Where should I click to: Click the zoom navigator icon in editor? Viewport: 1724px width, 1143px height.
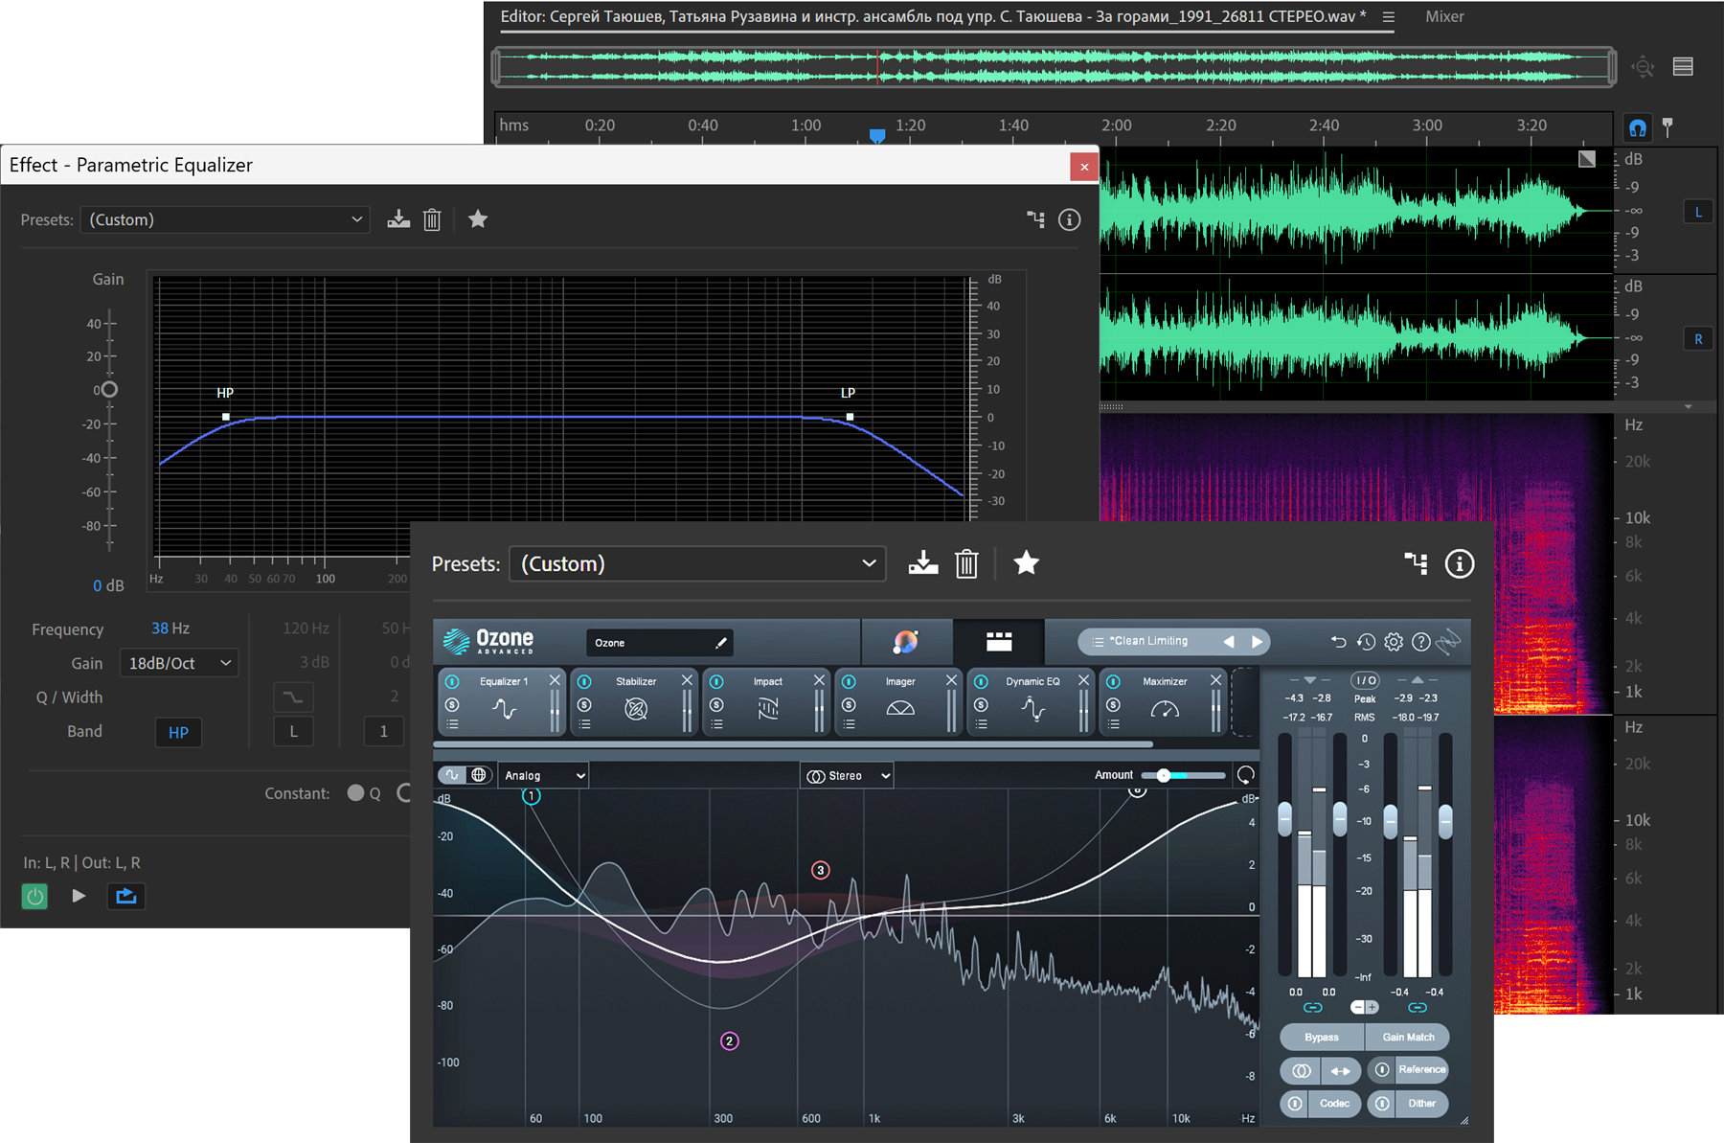[x=1644, y=66]
